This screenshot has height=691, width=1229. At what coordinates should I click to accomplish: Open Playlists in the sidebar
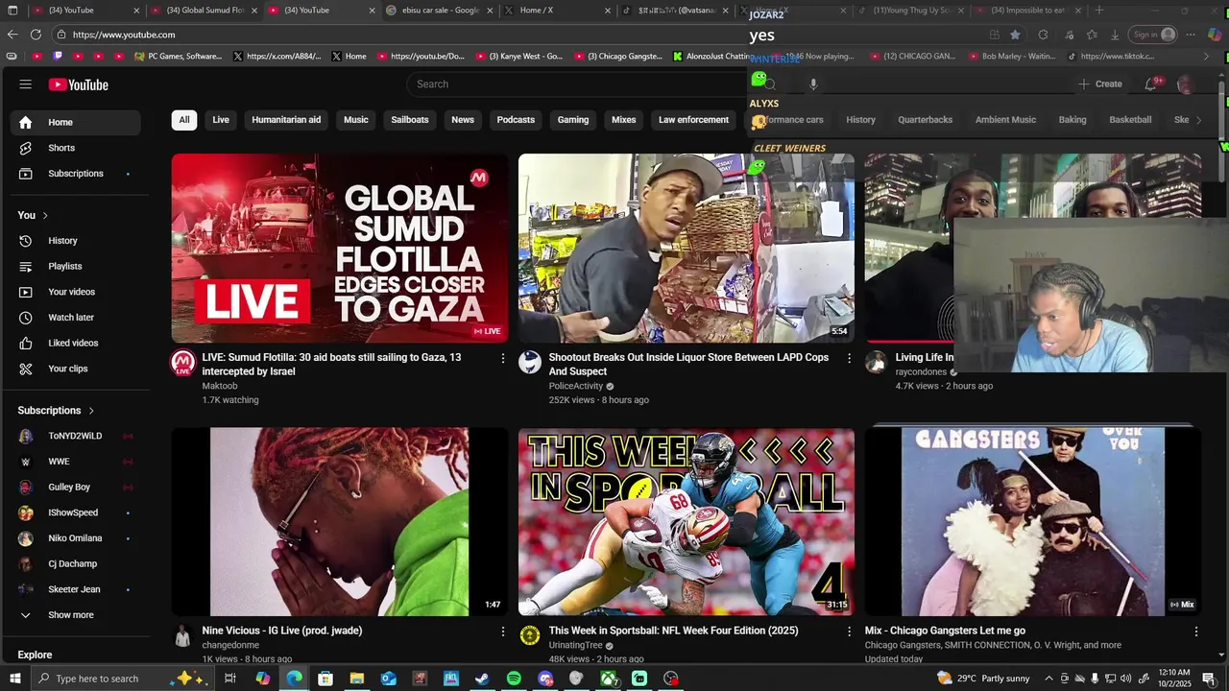coord(75,266)
